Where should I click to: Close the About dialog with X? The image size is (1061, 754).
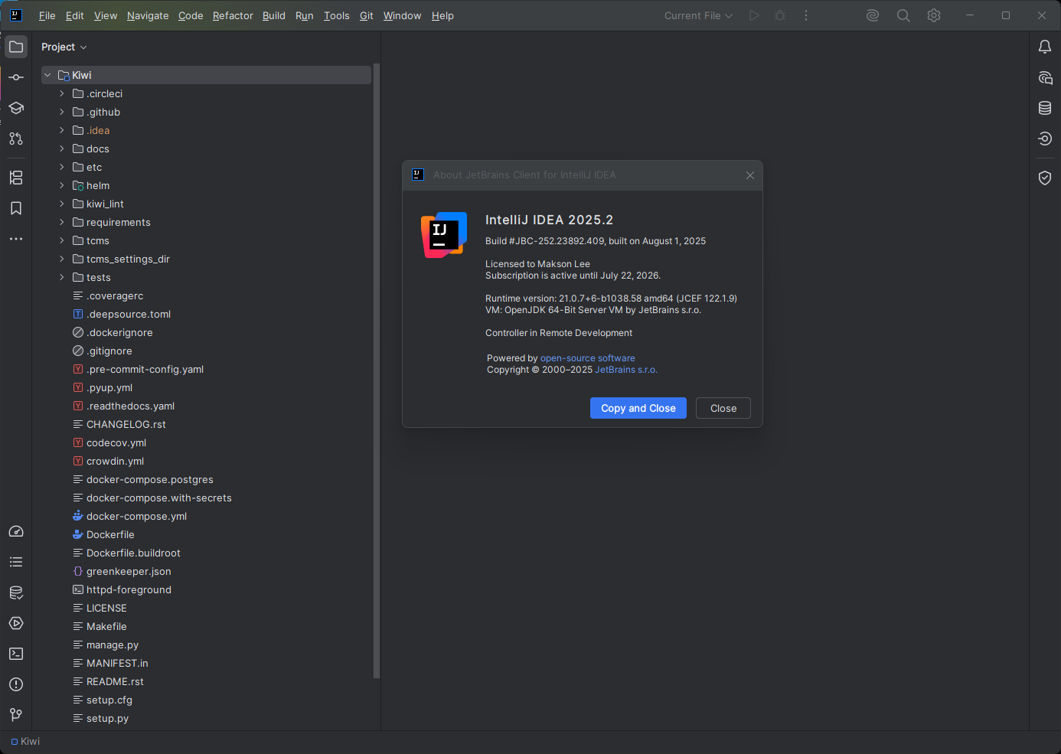750,175
